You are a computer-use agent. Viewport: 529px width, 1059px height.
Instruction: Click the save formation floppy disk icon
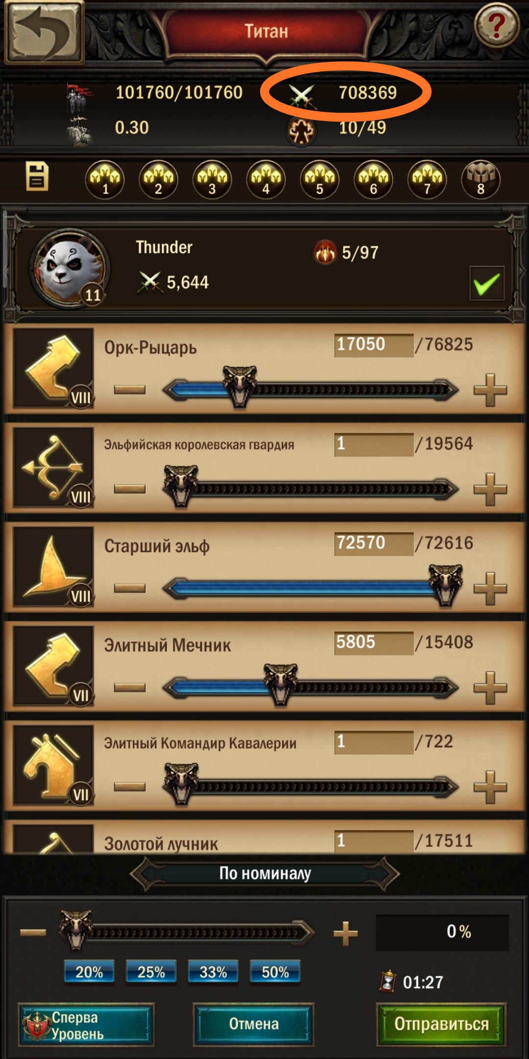(37, 176)
